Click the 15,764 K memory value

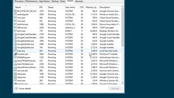(94, 74)
